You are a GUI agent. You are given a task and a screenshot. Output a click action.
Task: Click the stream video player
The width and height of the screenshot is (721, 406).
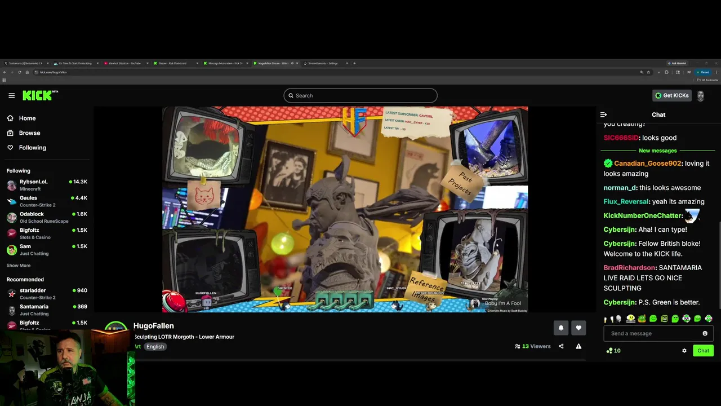pos(345,209)
